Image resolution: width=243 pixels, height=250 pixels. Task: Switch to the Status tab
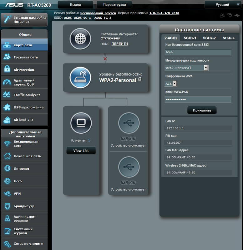tap(229, 38)
